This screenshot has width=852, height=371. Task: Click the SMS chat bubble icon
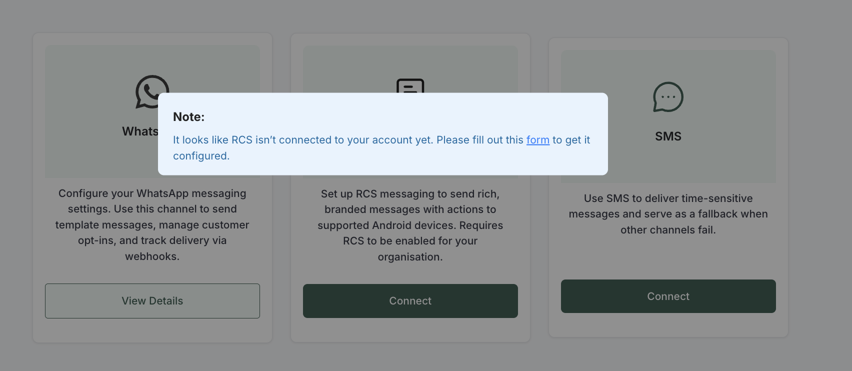click(x=668, y=97)
